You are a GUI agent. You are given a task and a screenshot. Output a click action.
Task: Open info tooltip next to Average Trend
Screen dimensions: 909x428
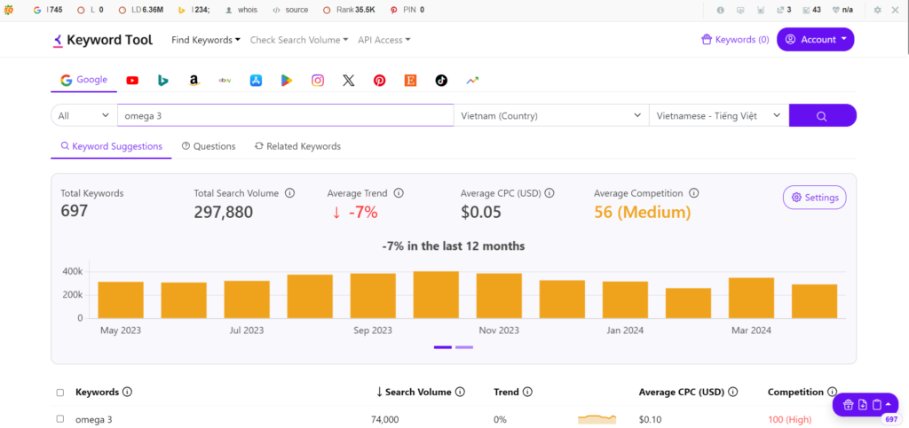coord(399,193)
